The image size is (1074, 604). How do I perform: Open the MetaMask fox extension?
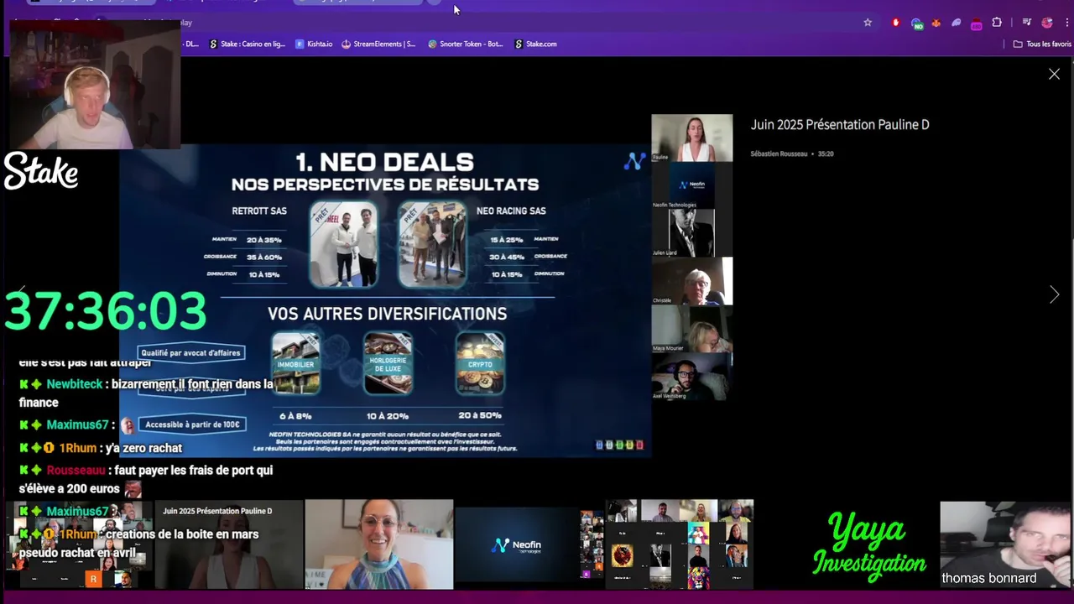(x=936, y=23)
